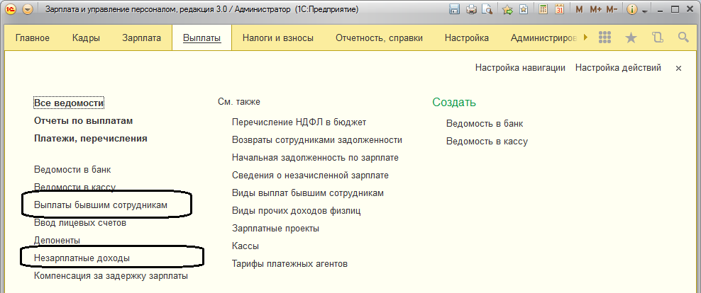
Task: Open the Налоги и взносы section
Action: tap(278, 38)
